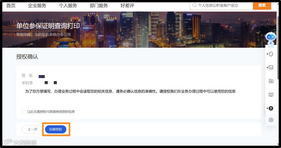The width and height of the screenshot is (281, 148).
Task: Click the 同意授权 button
Action: 56,129
